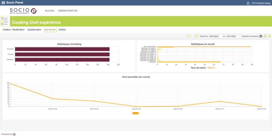Switch to the Création / Modification tab
The image size is (272, 136).
(x=13, y=30)
